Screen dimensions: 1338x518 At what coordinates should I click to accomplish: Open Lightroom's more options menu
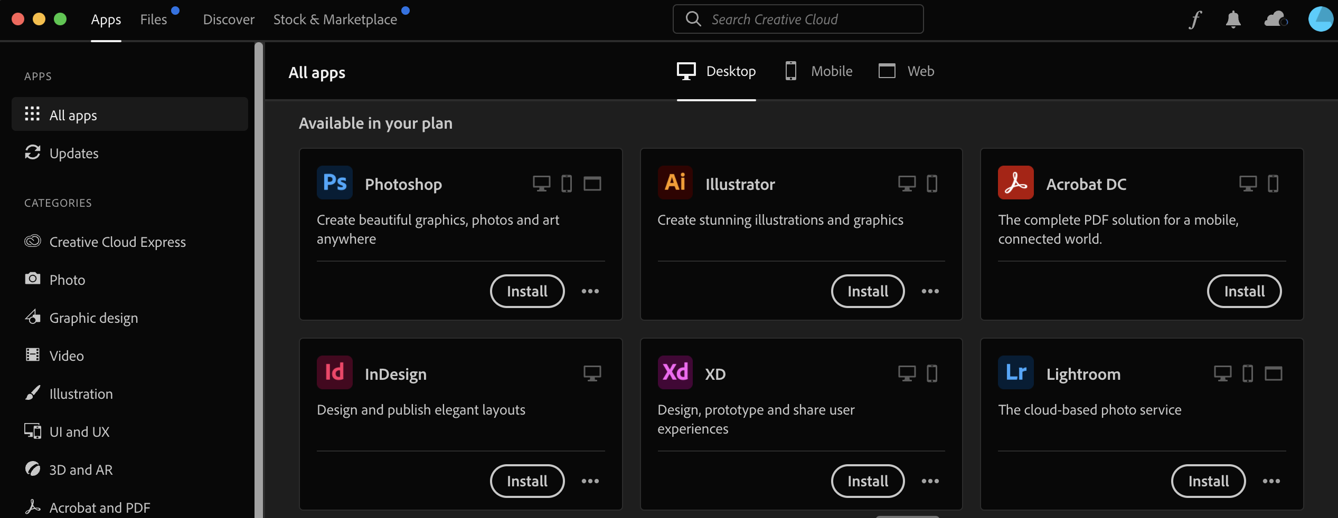[x=1271, y=481]
